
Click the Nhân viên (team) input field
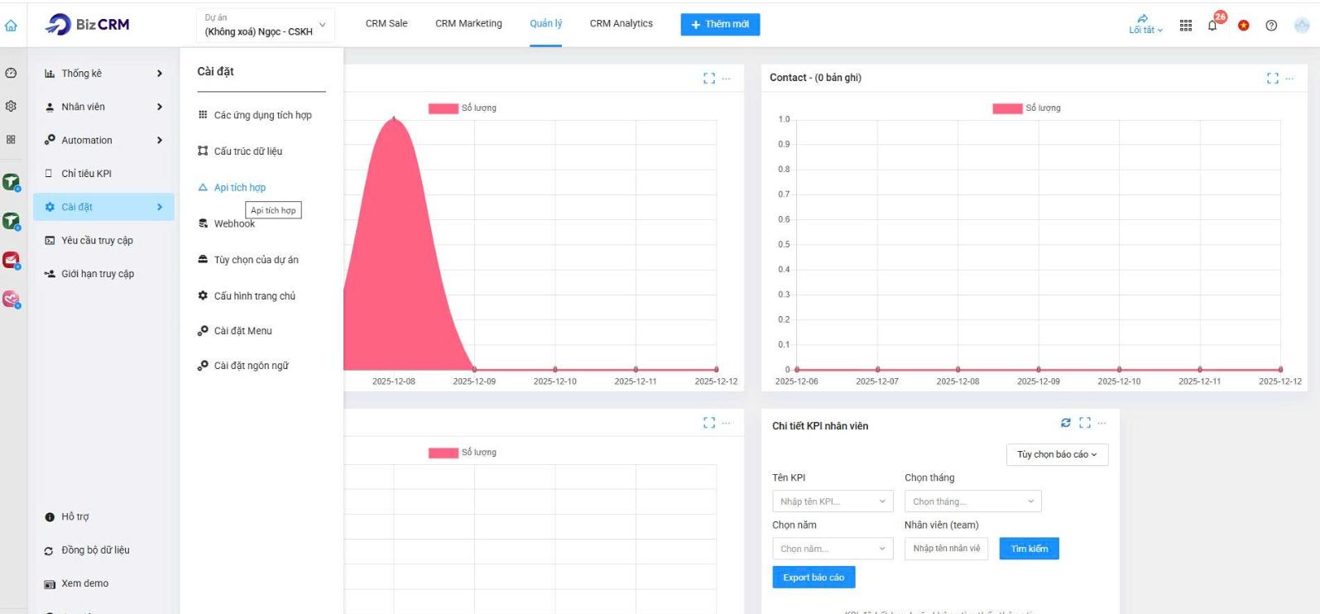coord(946,549)
